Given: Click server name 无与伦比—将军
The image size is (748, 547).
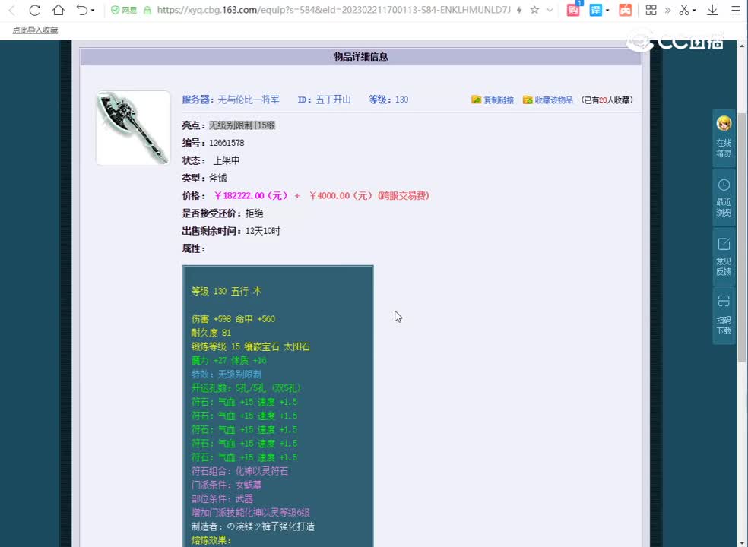Looking at the screenshot, I should (x=249, y=100).
